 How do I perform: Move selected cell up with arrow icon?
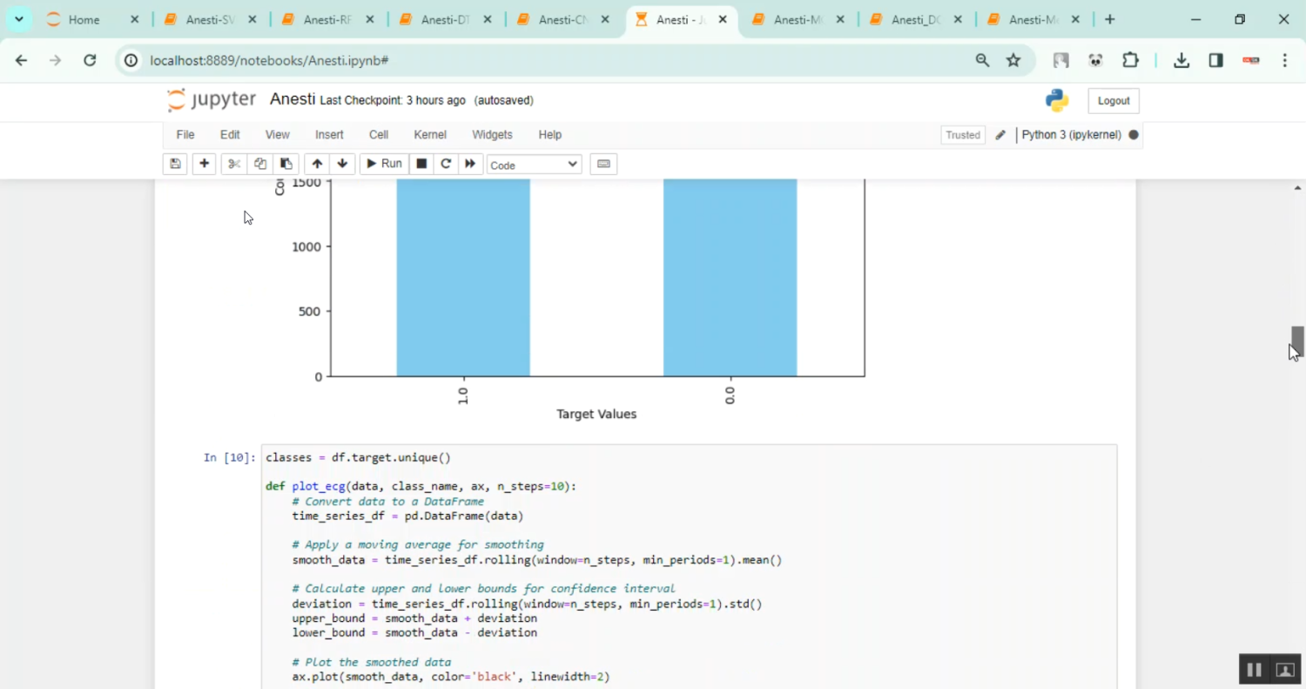[x=317, y=164]
